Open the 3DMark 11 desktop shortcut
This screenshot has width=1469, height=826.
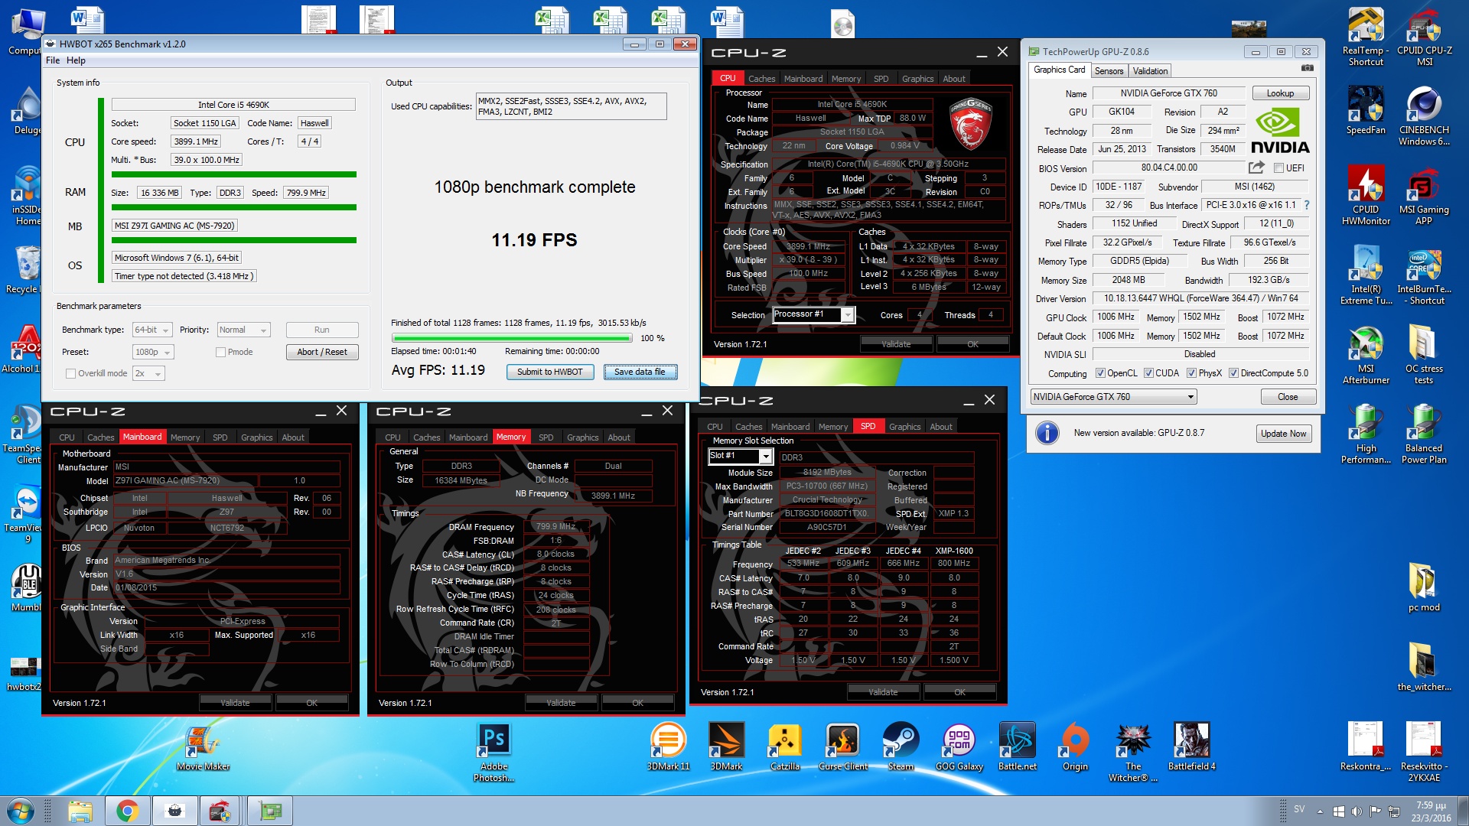[668, 746]
